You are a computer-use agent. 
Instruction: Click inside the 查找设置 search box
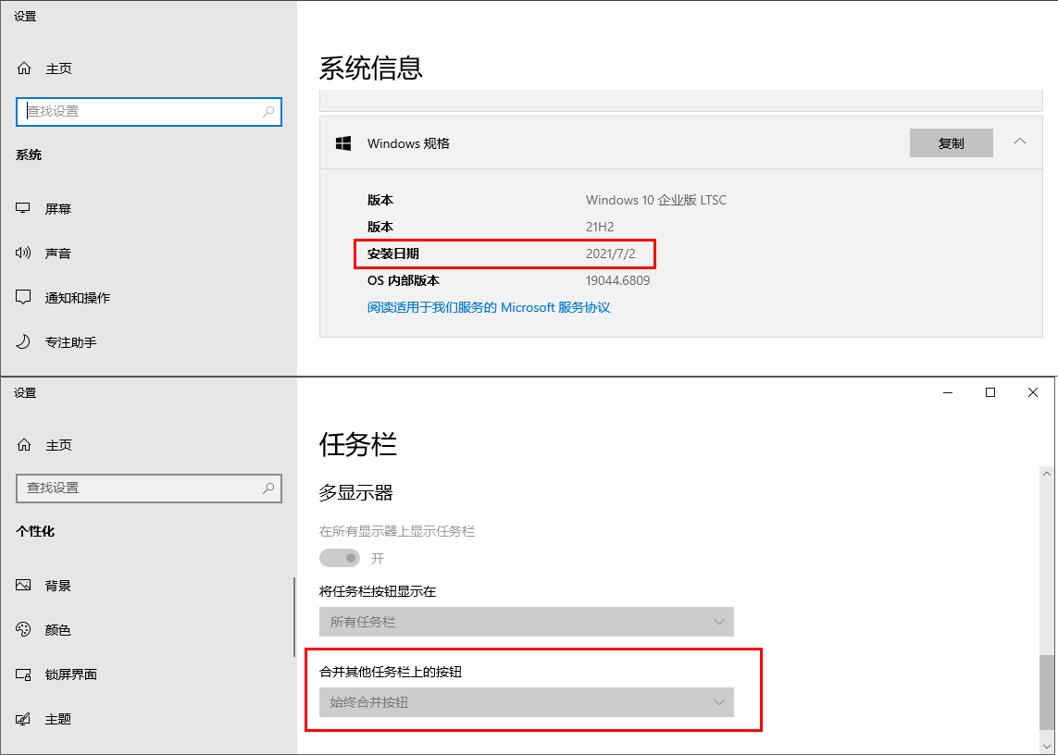click(148, 111)
